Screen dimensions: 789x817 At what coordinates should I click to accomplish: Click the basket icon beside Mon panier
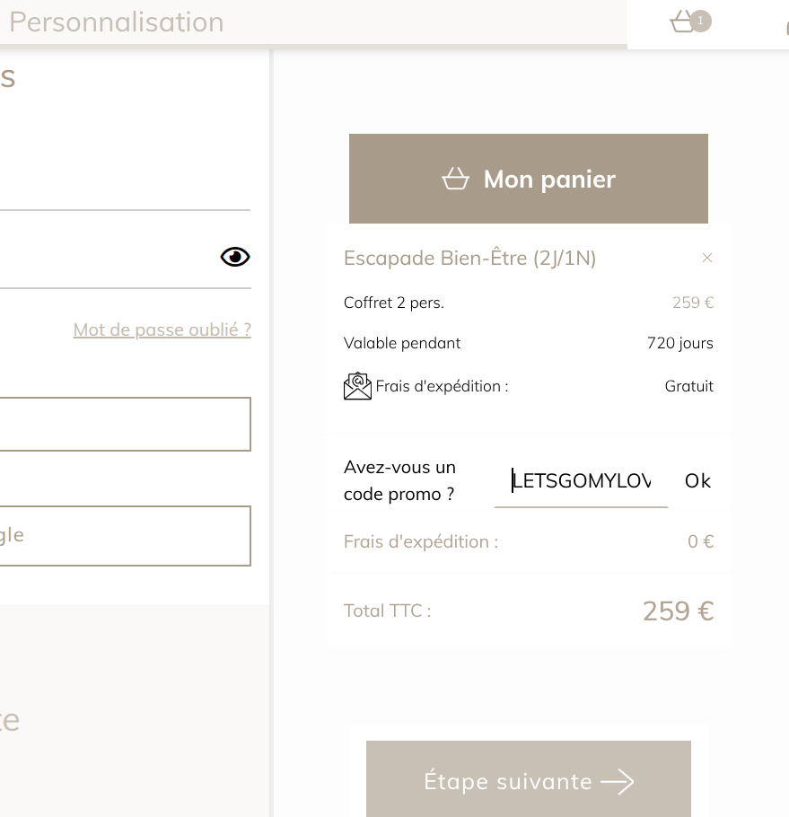tap(456, 180)
